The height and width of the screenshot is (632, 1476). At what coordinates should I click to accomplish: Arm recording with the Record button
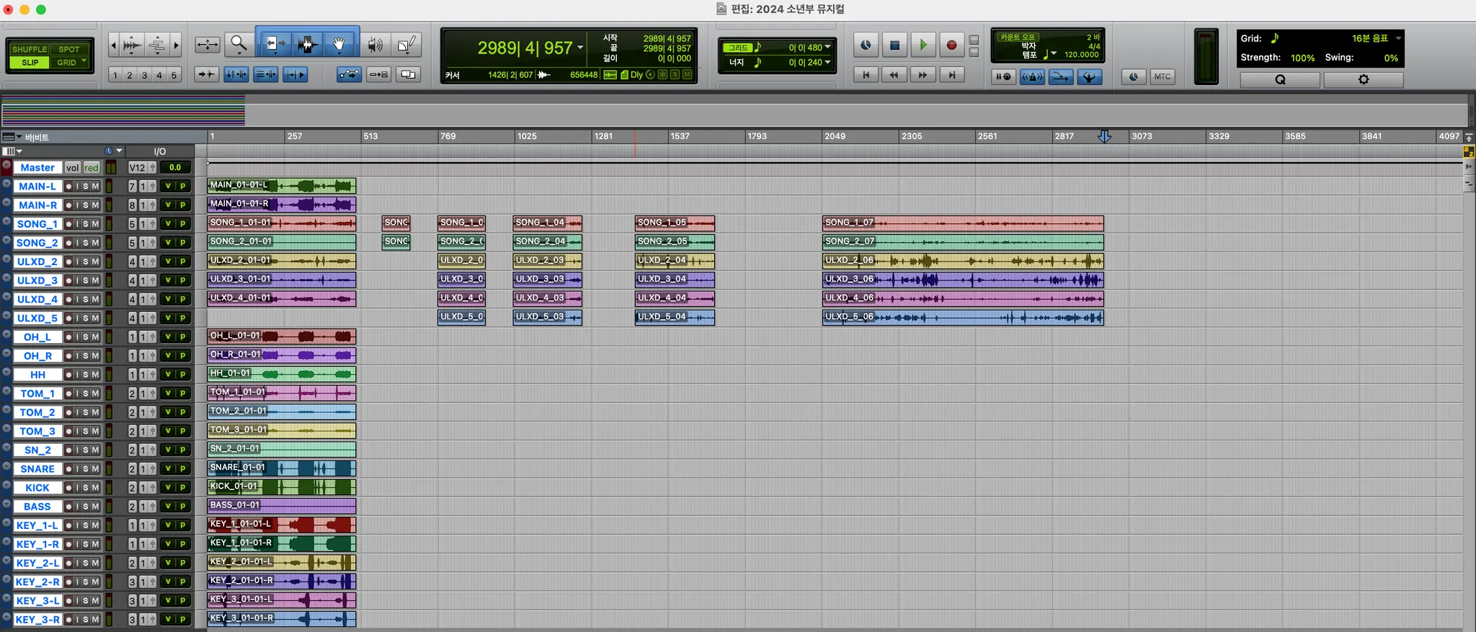coord(951,45)
